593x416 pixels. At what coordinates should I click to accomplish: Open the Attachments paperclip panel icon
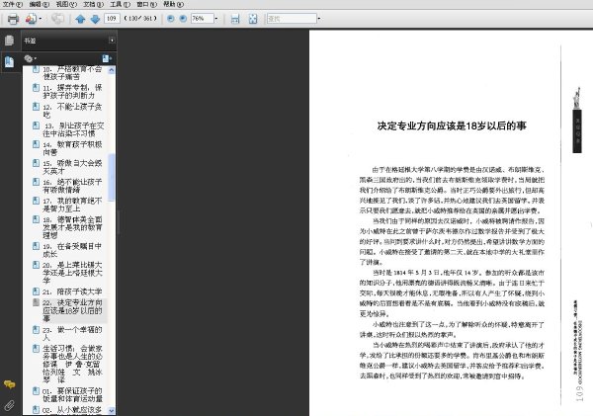click(10, 406)
